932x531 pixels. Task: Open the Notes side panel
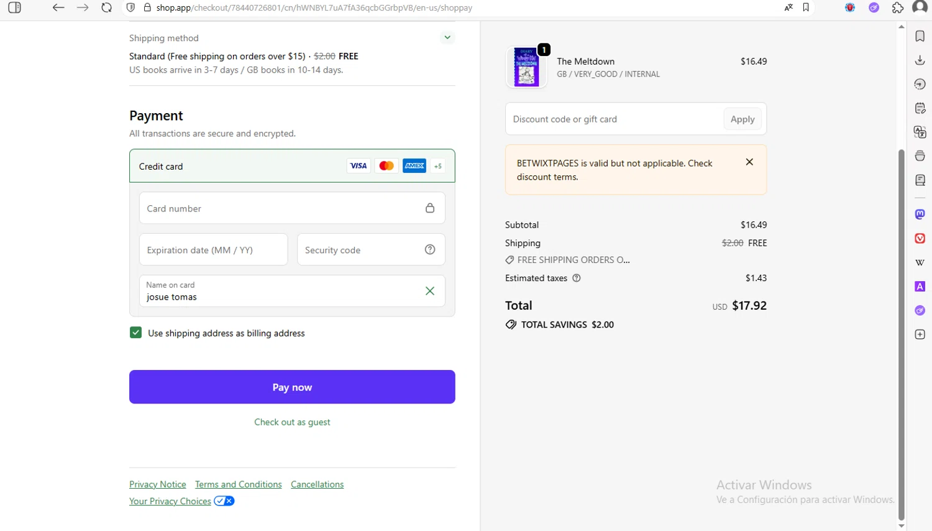tap(920, 108)
